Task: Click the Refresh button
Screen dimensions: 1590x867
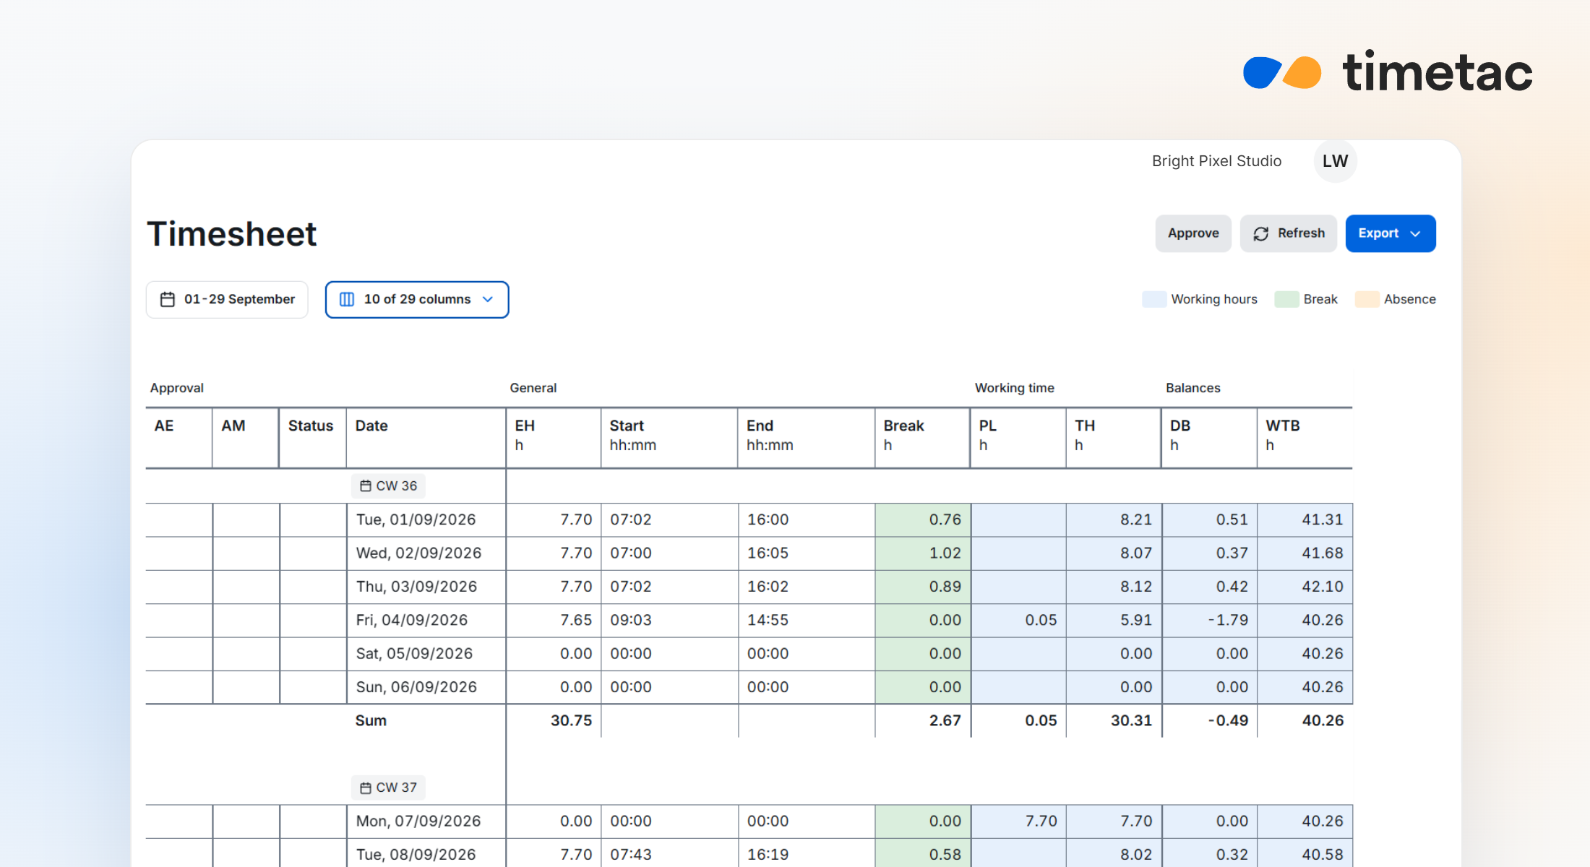Action: pos(1289,233)
